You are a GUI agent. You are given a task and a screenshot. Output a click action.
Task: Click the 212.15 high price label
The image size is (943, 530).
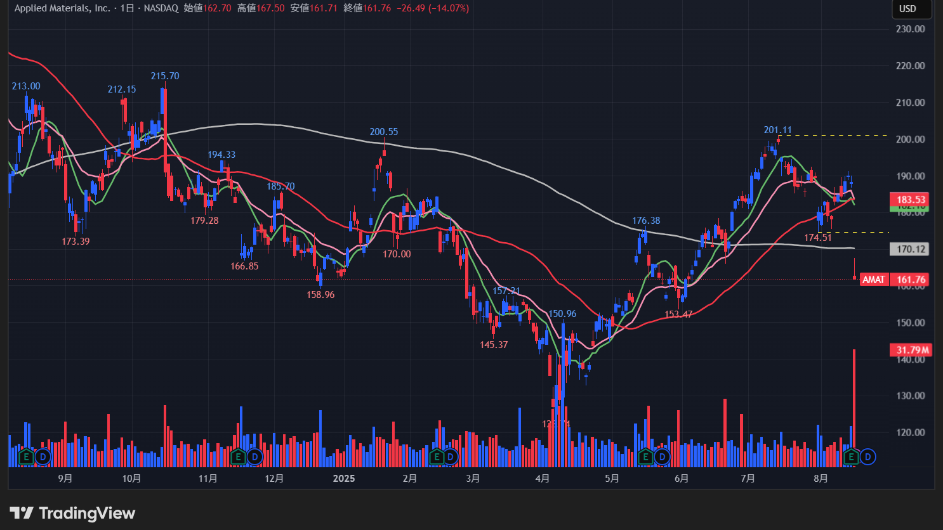[x=122, y=89]
